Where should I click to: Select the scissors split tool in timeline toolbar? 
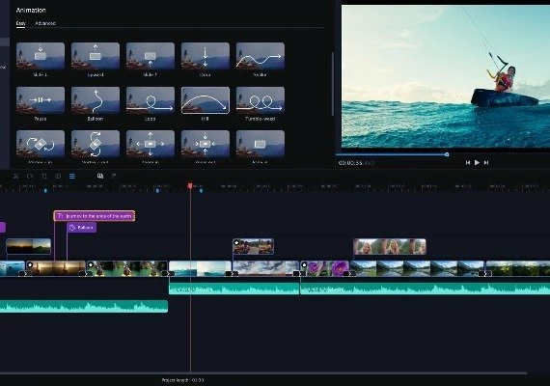click(15, 176)
